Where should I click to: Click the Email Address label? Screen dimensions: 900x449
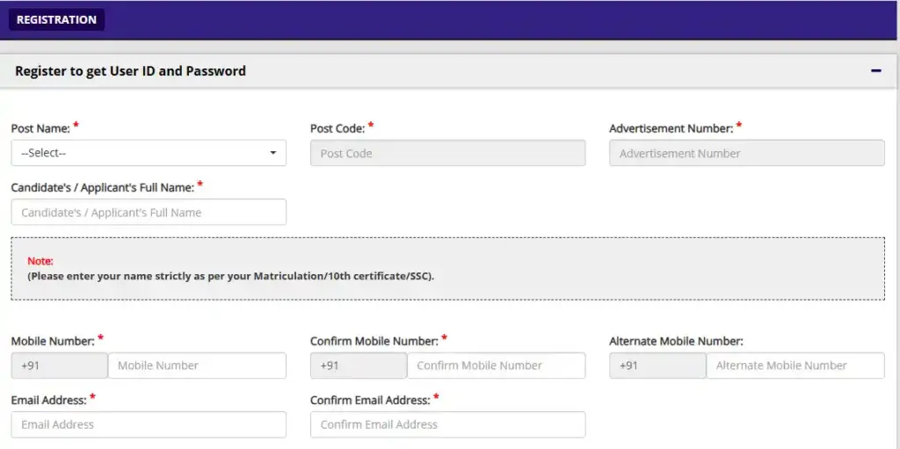(48, 400)
